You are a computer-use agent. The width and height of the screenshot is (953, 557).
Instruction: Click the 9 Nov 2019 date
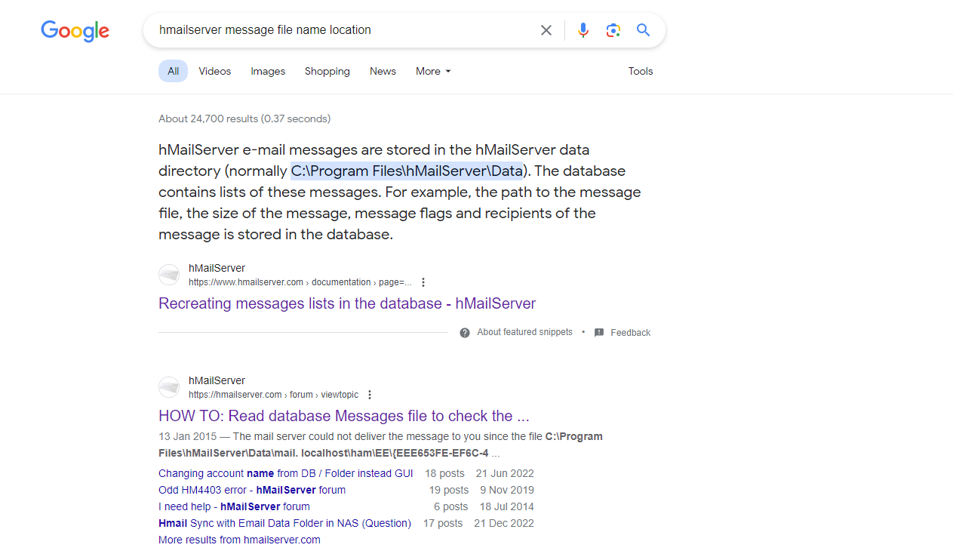[506, 490]
